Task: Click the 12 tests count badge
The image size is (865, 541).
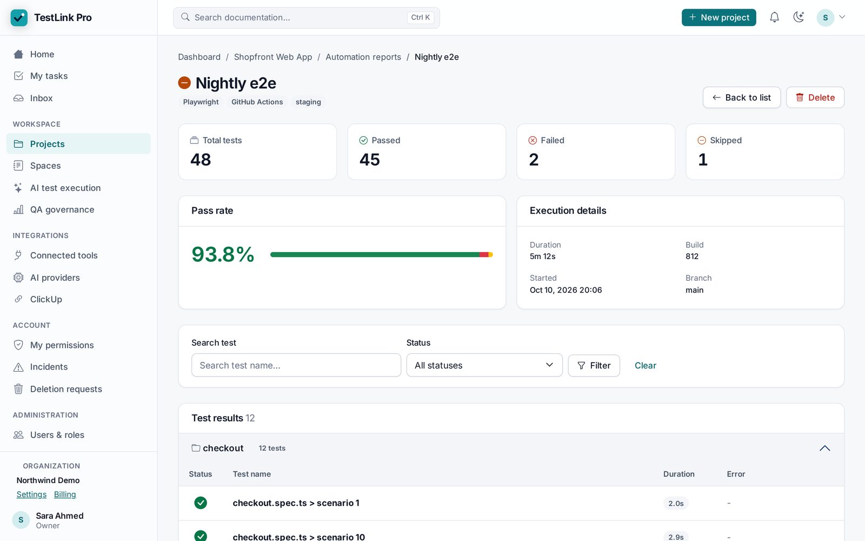Action: coord(272,448)
